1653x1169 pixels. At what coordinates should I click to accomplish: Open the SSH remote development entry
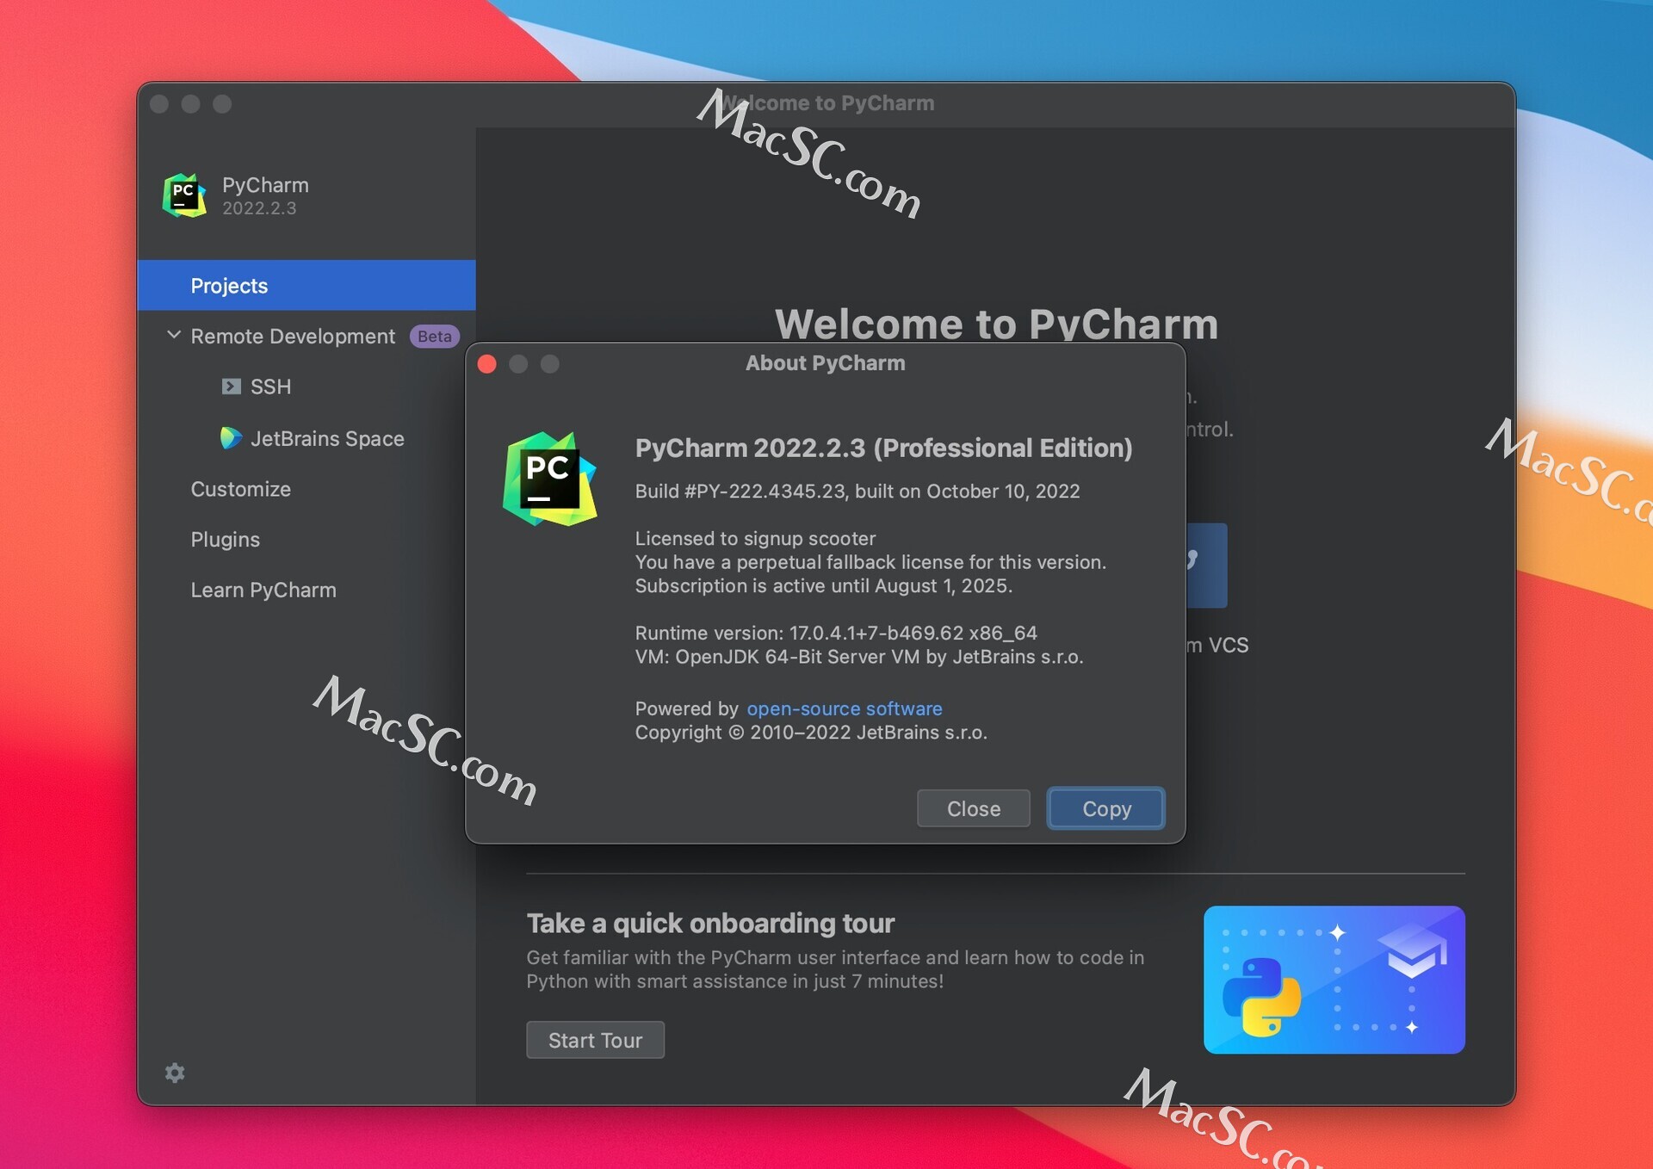[270, 387]
